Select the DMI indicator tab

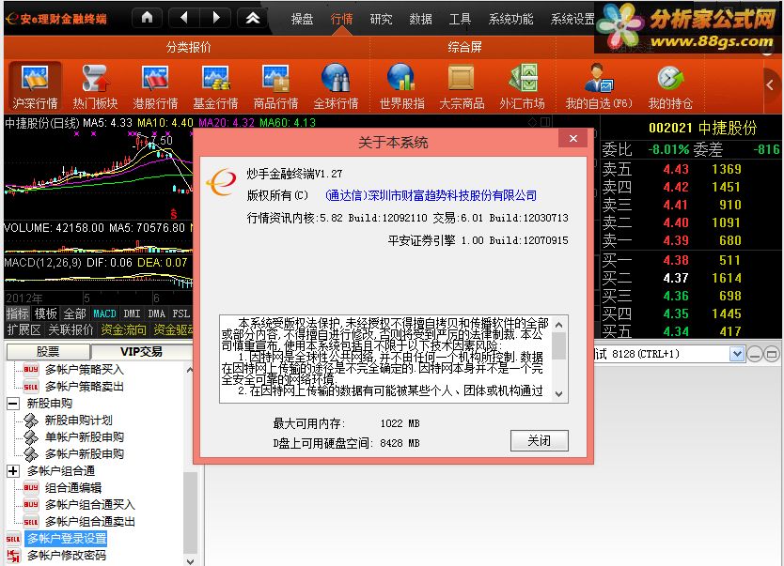[132, 314]
